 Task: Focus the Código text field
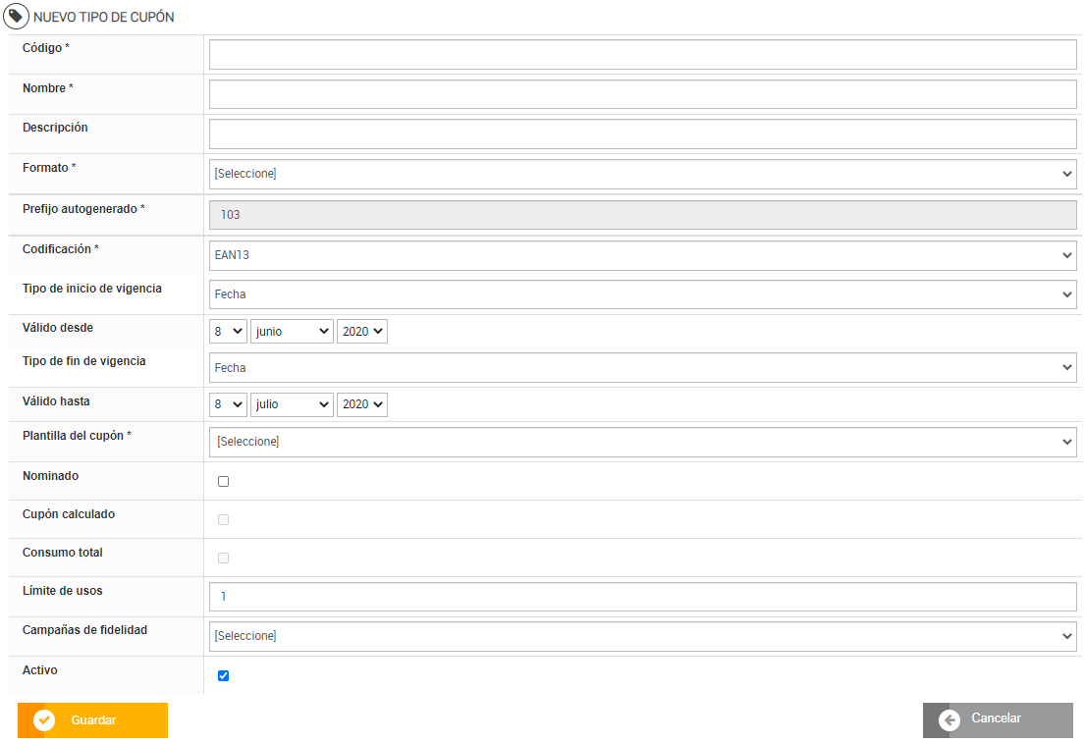(642, 55)
